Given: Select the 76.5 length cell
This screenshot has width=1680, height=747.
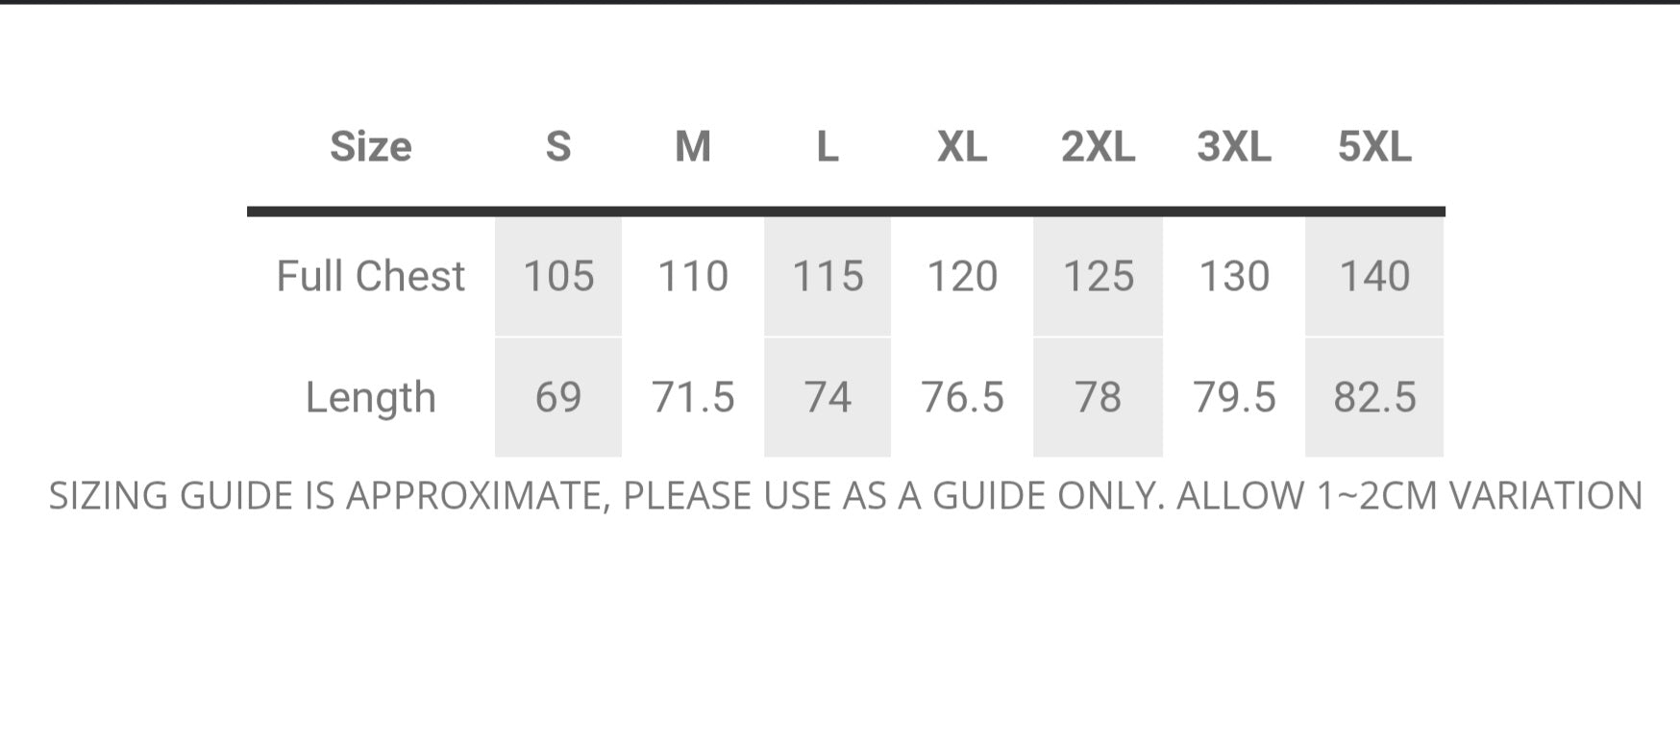Looking at the screenshot, I should [x=962, y=397].
